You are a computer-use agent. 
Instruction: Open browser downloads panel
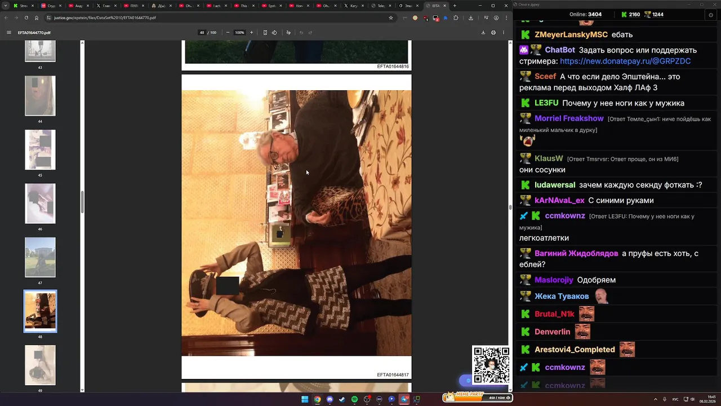pyautogui.click(x=471, y=17)
